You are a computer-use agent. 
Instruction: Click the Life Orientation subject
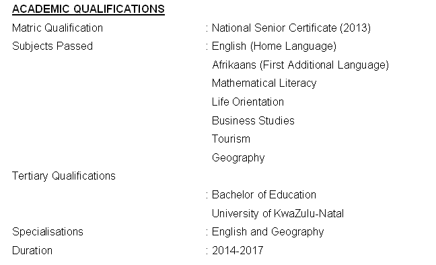248,102
